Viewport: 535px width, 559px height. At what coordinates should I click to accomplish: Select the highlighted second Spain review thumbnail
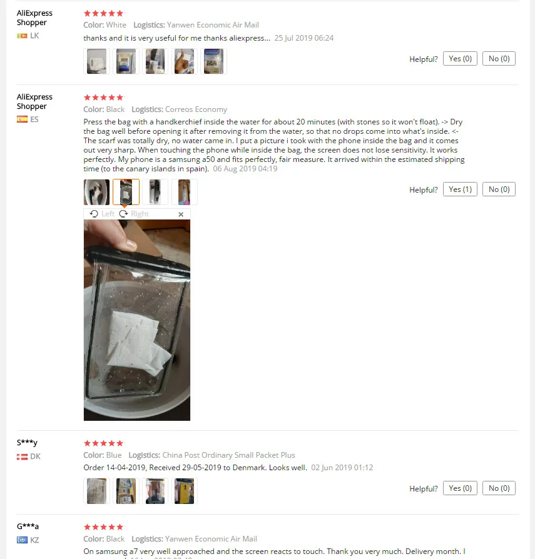pos(126,192)
